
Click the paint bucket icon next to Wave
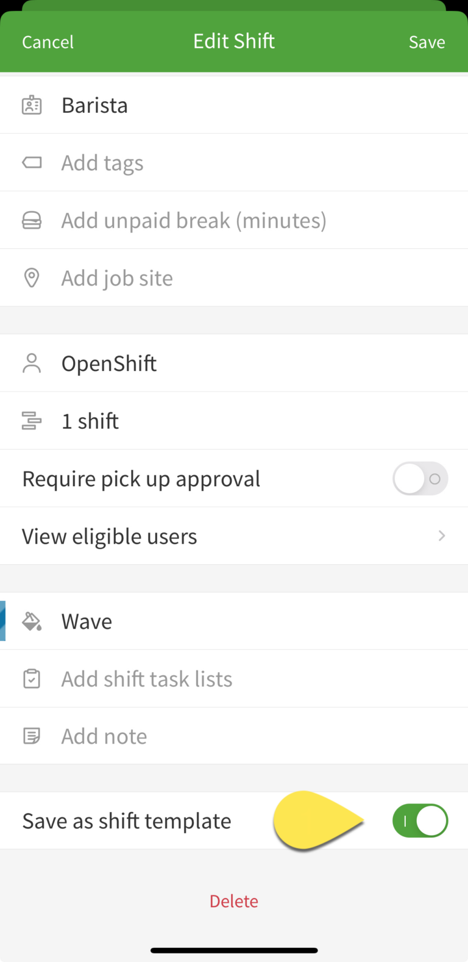point(31,620)
